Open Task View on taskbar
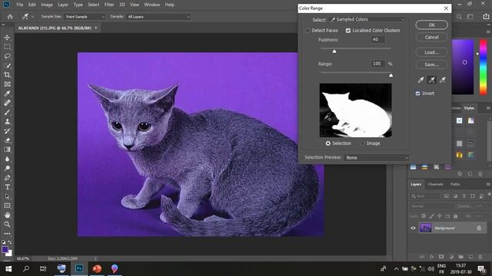The height and width of the screenshot is (276, 492). (x=43, y=269)
